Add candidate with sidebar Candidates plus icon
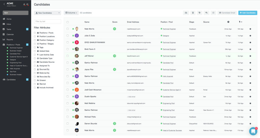The height and width of the screenshot is (138, 260). click(27, 80)
